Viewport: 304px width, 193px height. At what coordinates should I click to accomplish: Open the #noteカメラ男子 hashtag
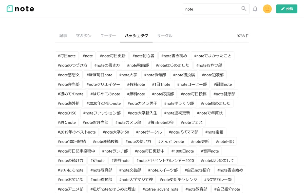tap(143, 103)
